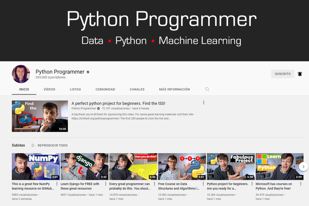Go to the Comunidad tab
309x206 pixels.
pos(105,90)
